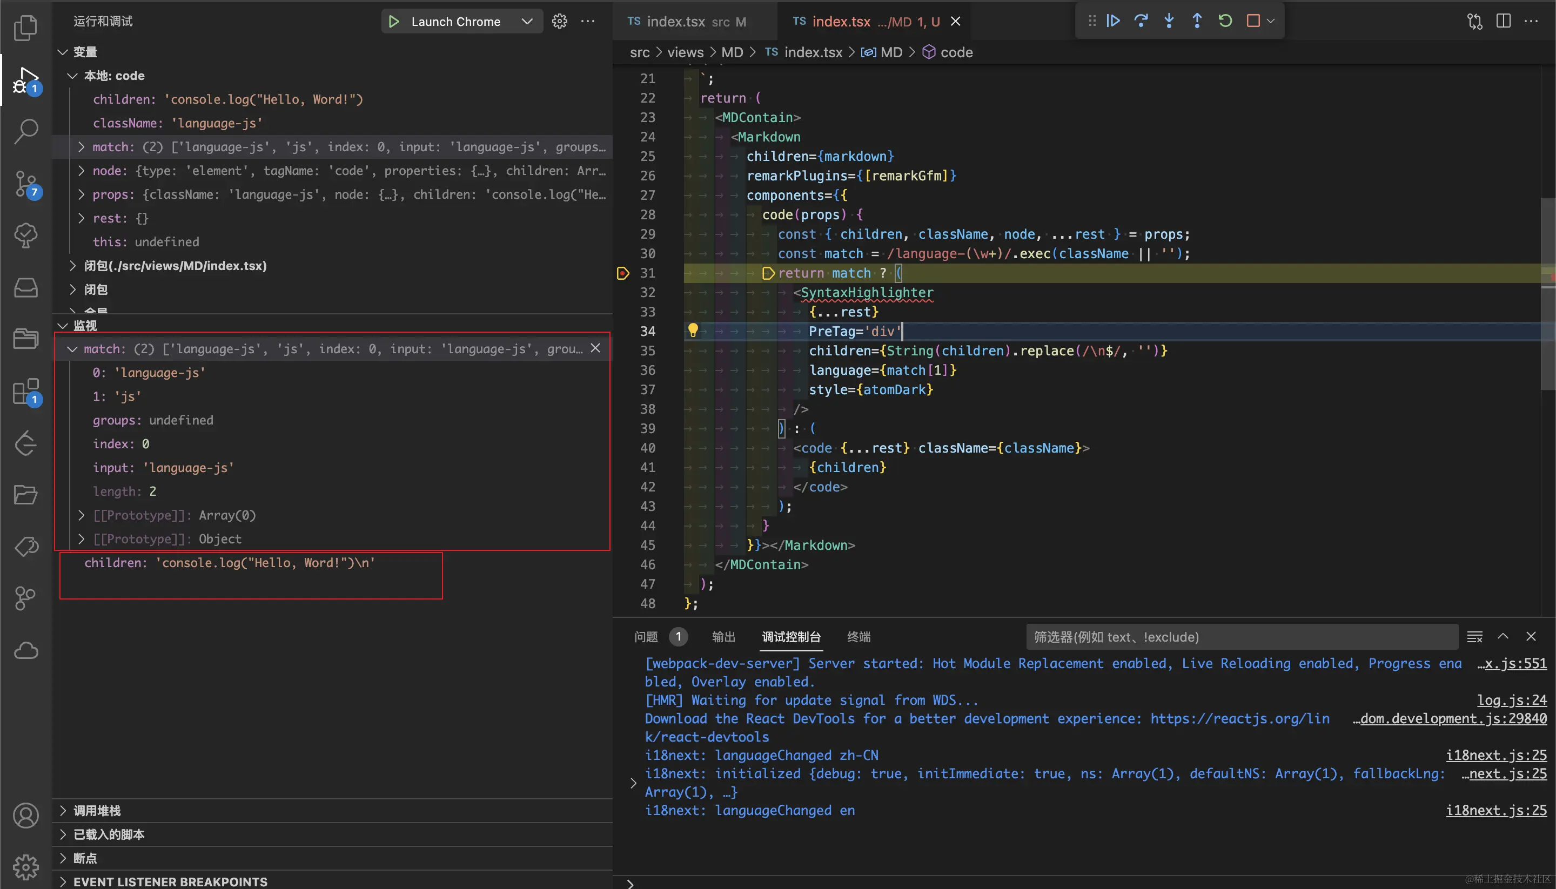This screenshot has width=1556, height=889.
Task: Expand the rest variable
Action: point(81,219)
